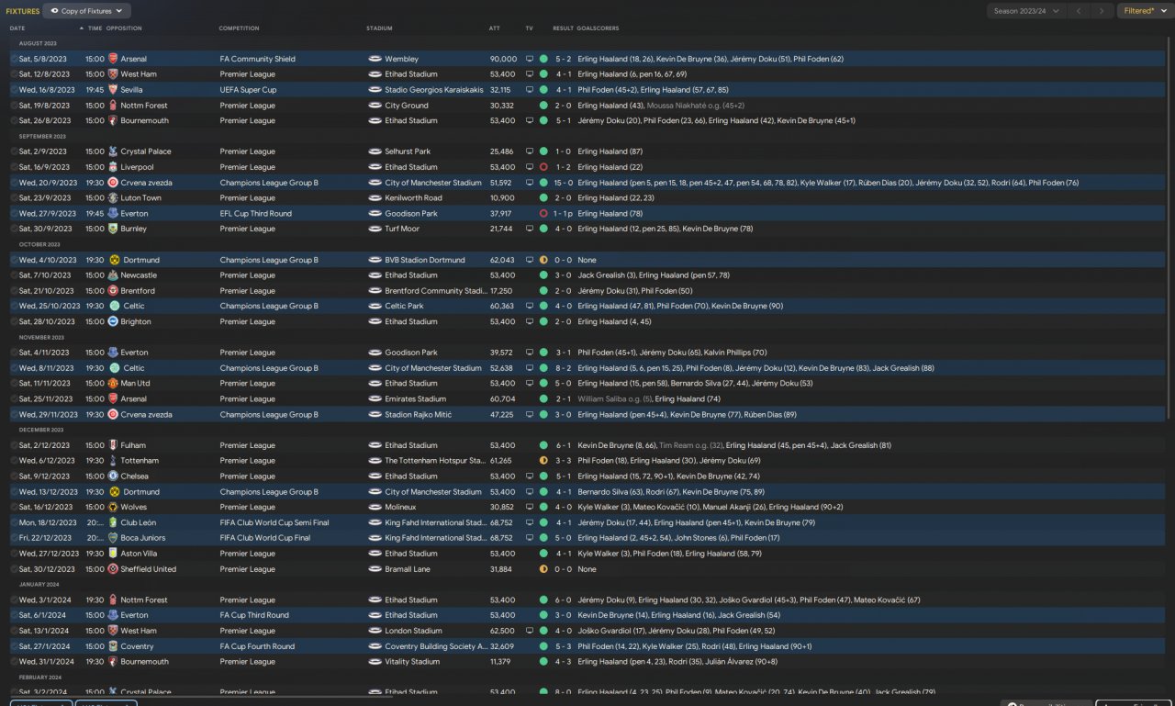1175x706 pixels.
Task: Select EFL Cup Third Round competition
Action: (255, 214)
